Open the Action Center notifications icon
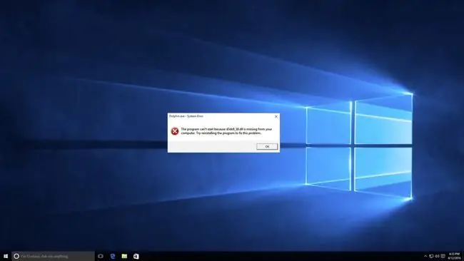The height and width of the screenshot is (261, 464). click(443, 256)
